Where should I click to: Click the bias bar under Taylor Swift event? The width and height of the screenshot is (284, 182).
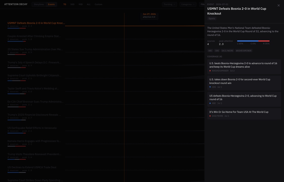(17, 94)
